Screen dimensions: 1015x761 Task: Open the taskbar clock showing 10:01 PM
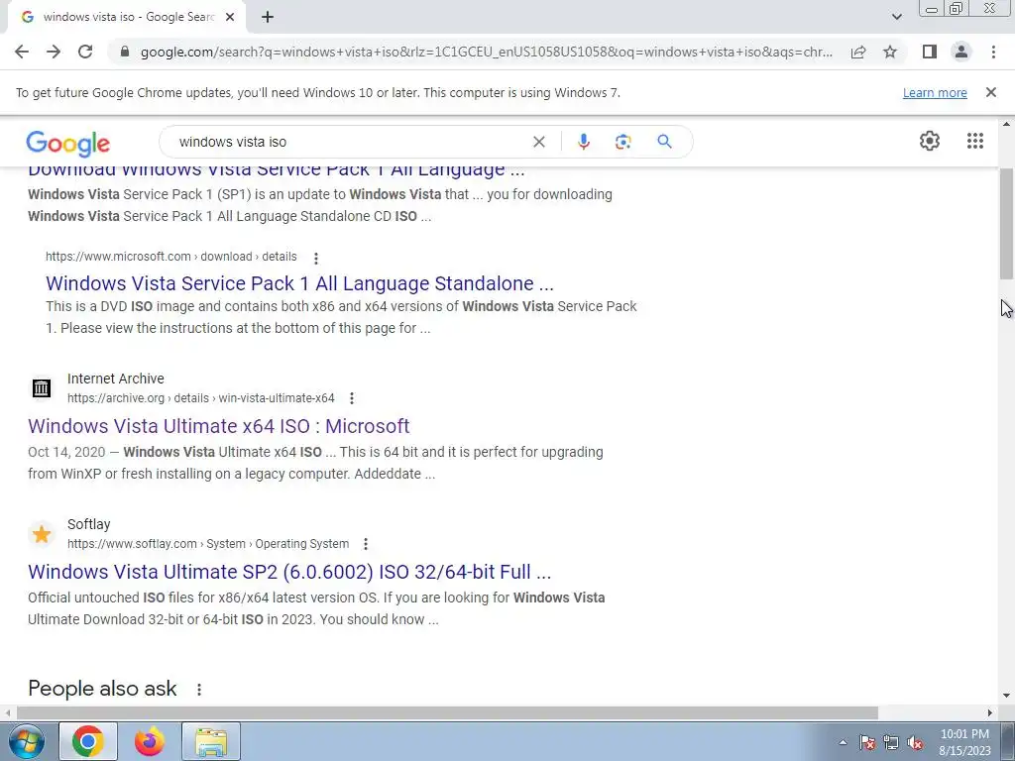pyautogui.click(x=964, y=742)
